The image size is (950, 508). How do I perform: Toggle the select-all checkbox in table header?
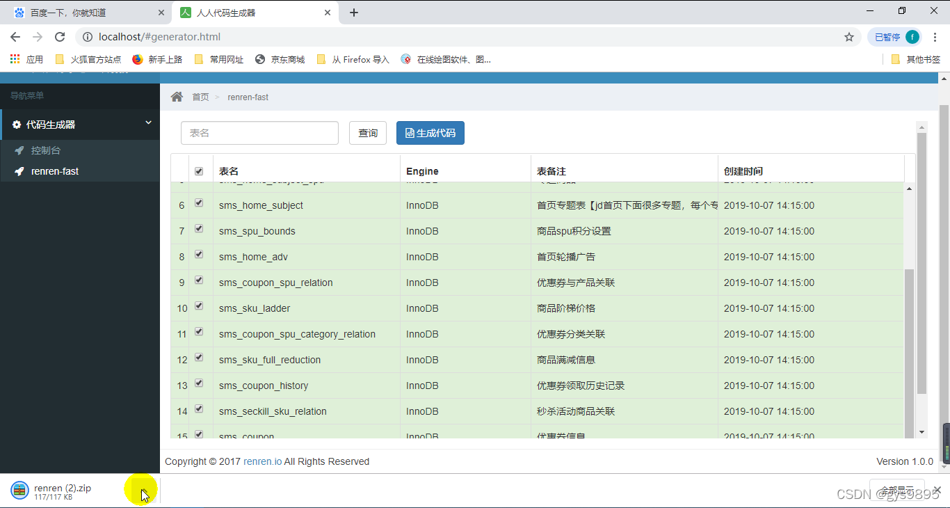coord(199,171)
